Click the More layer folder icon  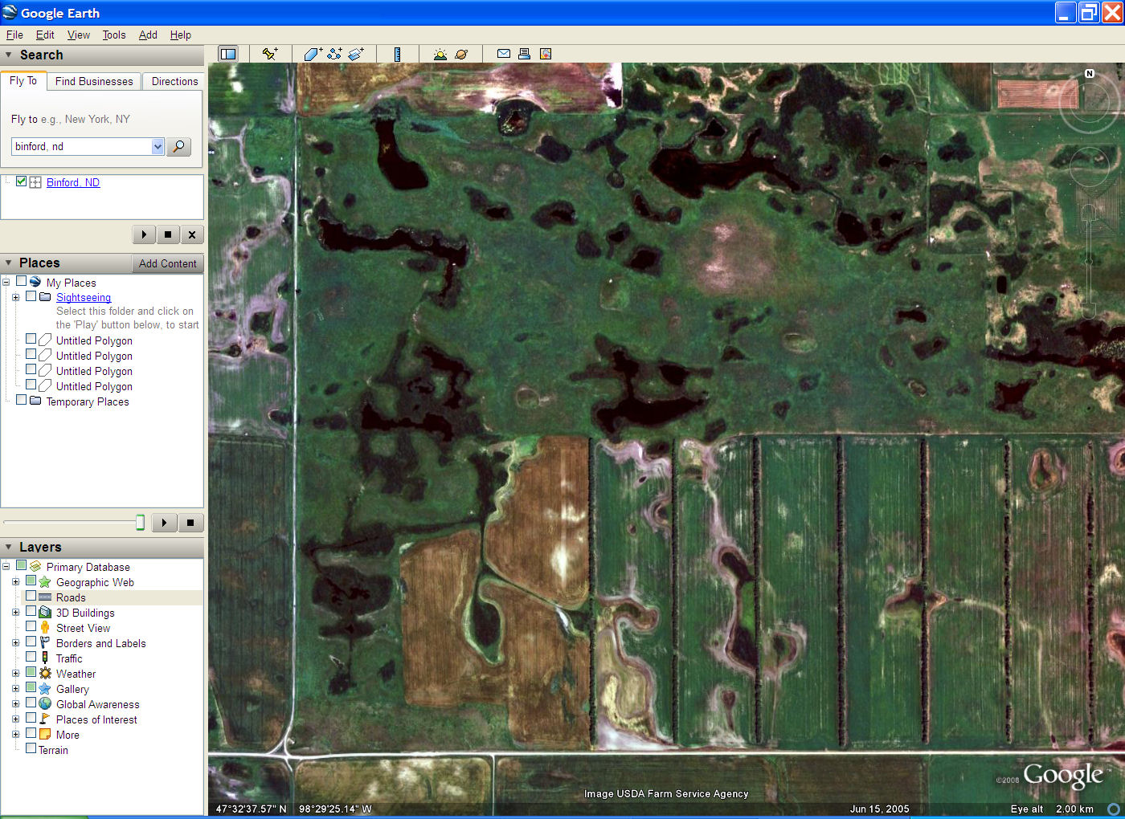coord(45,734)
